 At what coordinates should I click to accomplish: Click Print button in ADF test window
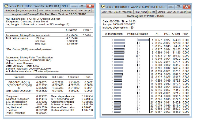coord(41,10)
